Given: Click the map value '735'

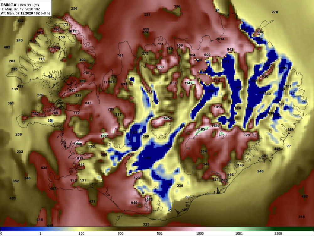Looking at the screenshot, I should [35, 113].
